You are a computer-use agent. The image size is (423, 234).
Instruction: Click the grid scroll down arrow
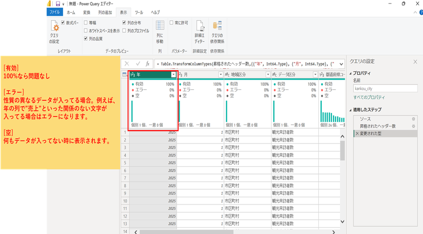click(342, 222)
